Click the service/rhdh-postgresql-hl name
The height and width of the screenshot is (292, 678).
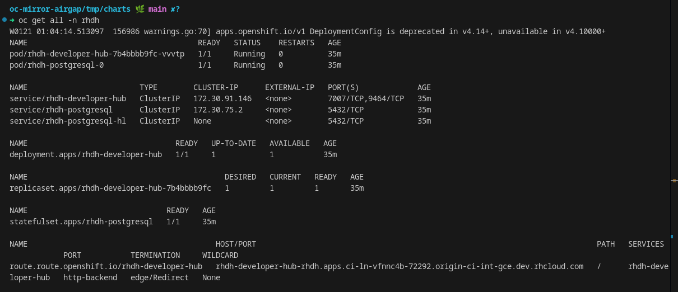(x=68, y=121)
